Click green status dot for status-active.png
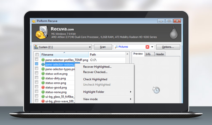 [x=43, y=74]
